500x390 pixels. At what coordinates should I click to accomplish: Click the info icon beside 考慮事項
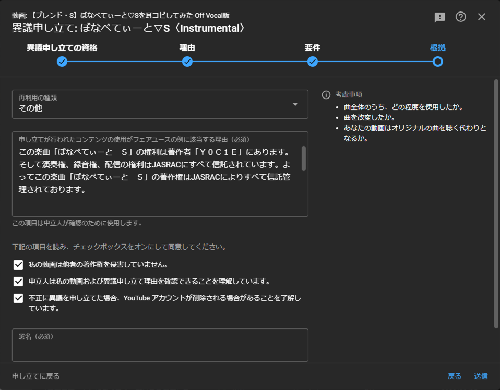coord(326,95)
